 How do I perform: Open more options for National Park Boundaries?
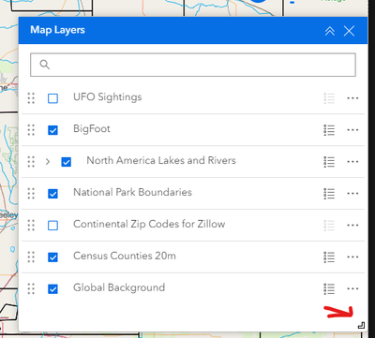click(x=352, y=194)
